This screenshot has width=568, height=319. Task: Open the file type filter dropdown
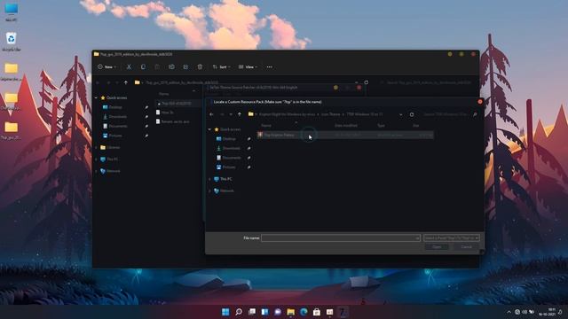pos(452,238)
